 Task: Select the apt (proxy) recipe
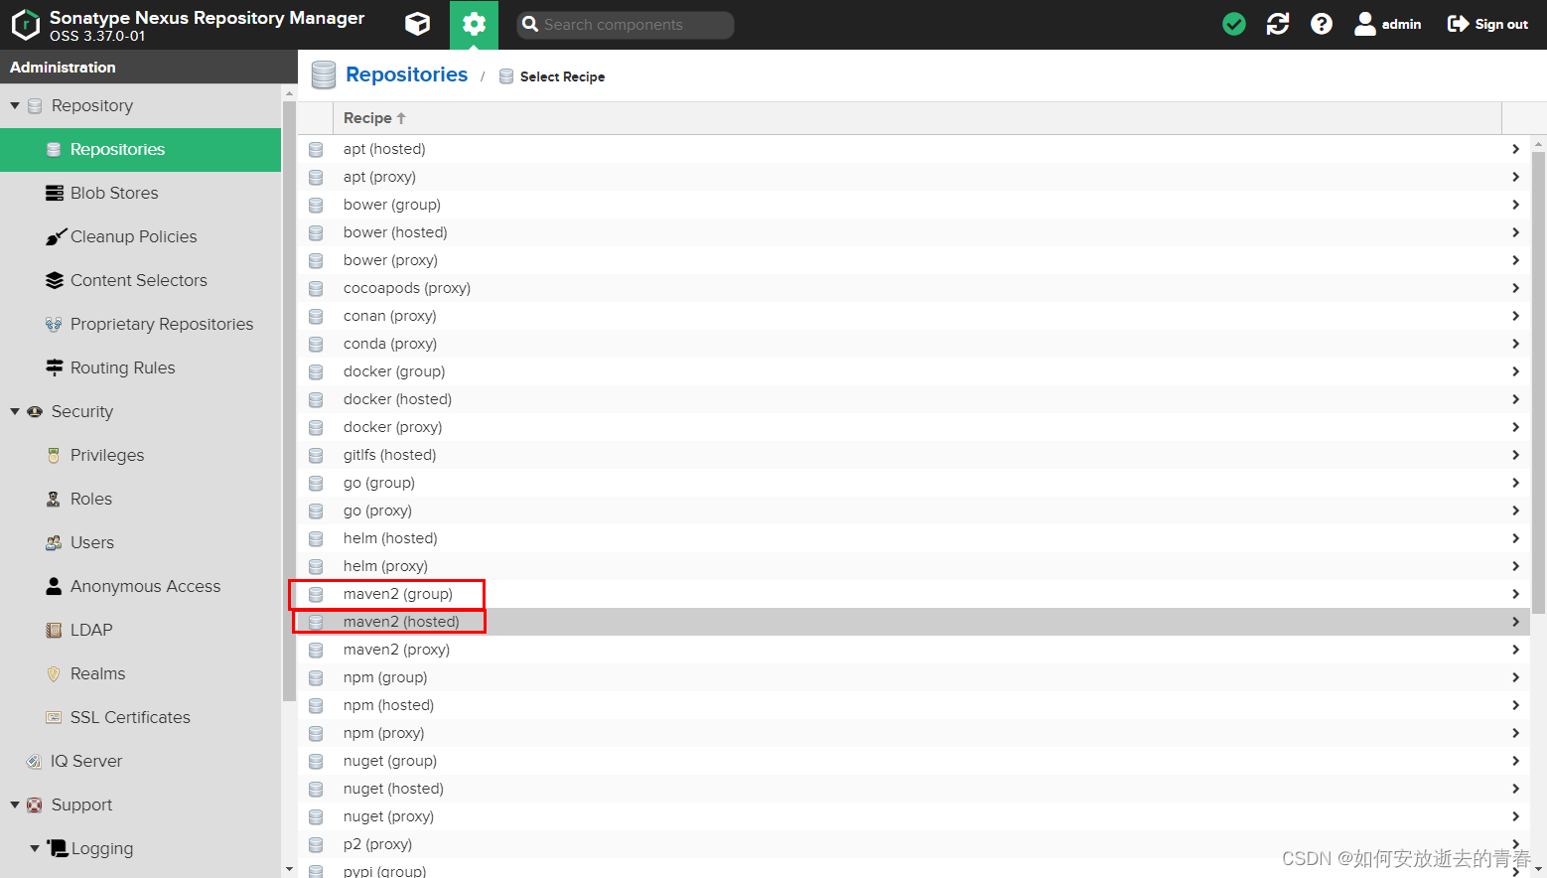[x=914, y=177]
